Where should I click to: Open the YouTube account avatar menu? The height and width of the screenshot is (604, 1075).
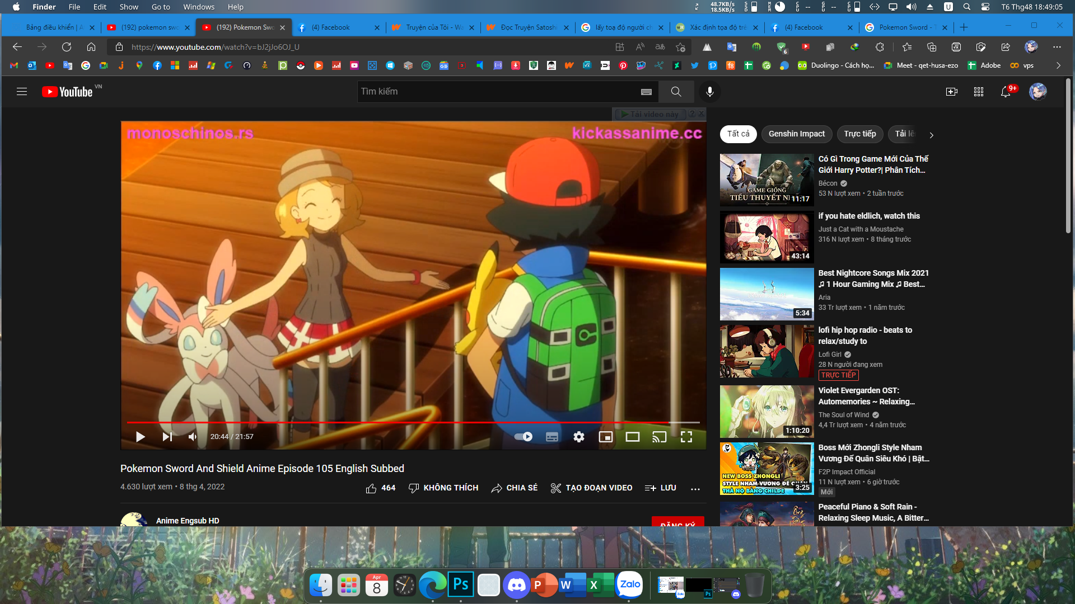point(1038,92)
